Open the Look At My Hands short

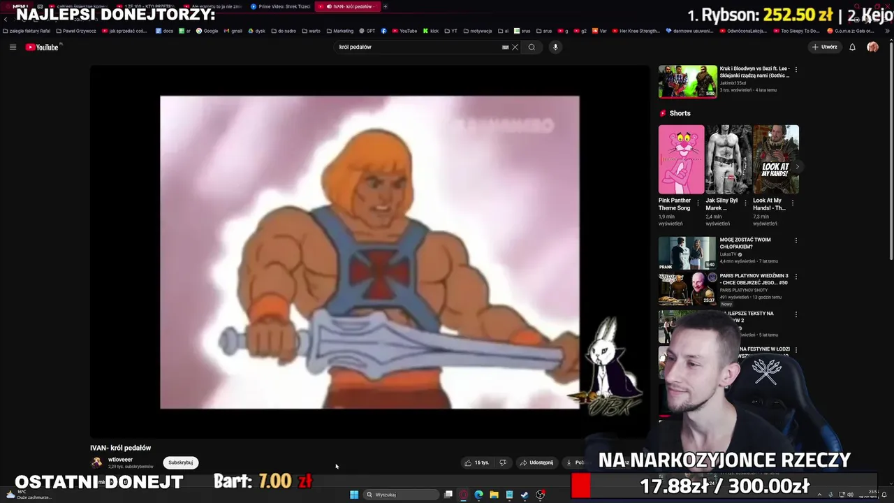pyautogui.click(x=776, y=159)
